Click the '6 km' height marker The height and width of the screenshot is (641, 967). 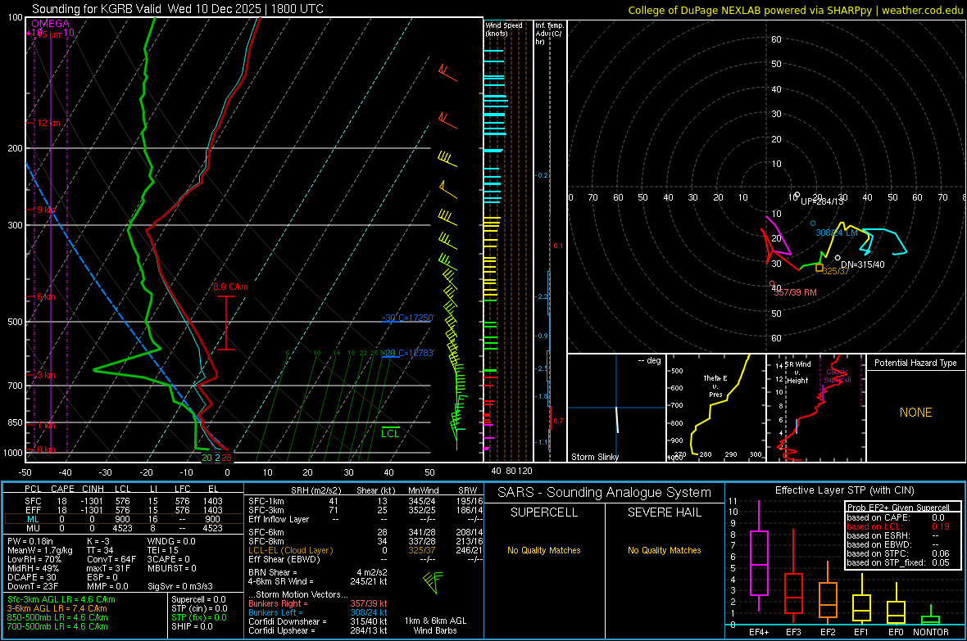coord(46,297)
